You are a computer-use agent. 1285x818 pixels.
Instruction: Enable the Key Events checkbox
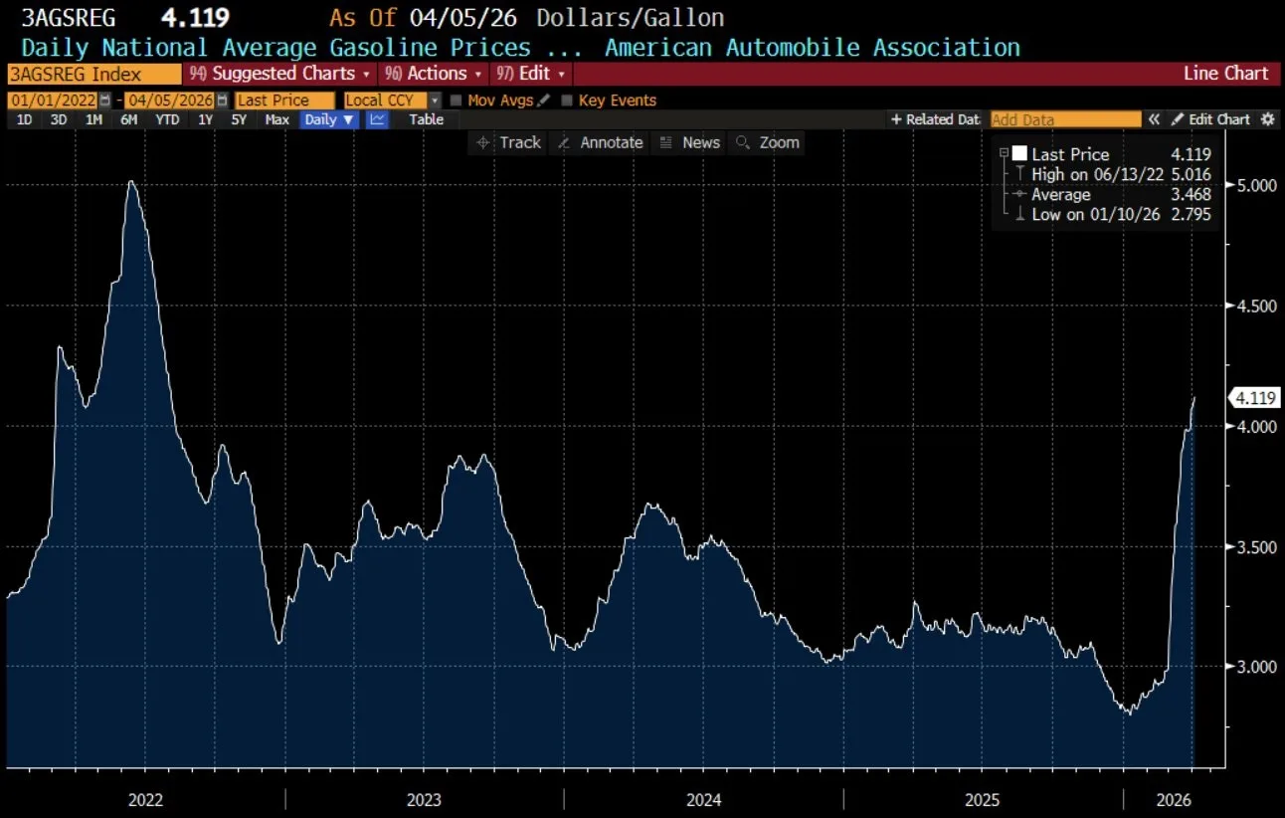(x=568, y=101)
